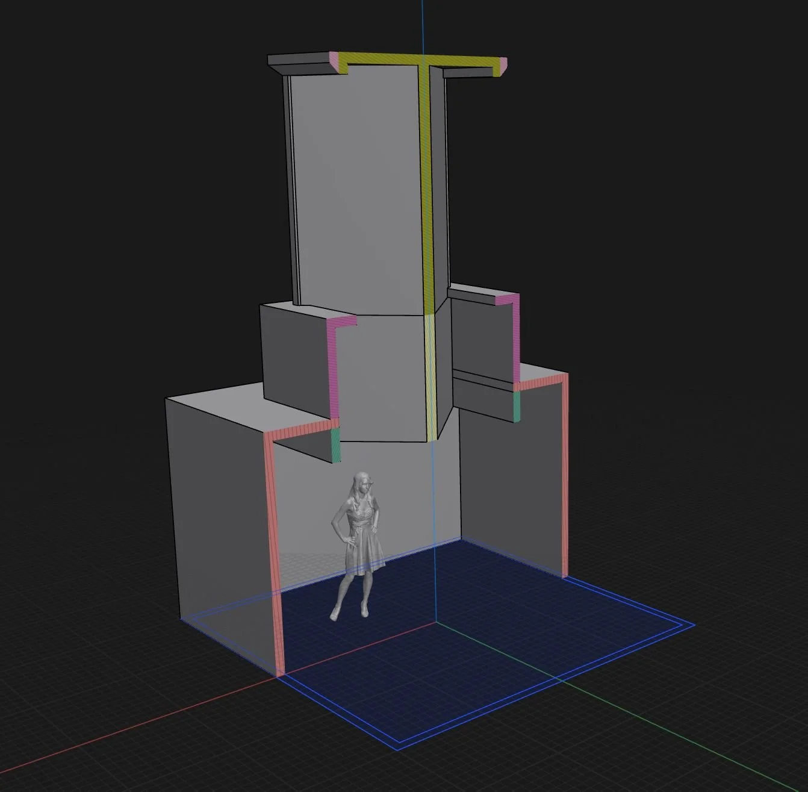The image size is (808, 792).
Task: Pick the left green section segment
Action: click(335, 445)
